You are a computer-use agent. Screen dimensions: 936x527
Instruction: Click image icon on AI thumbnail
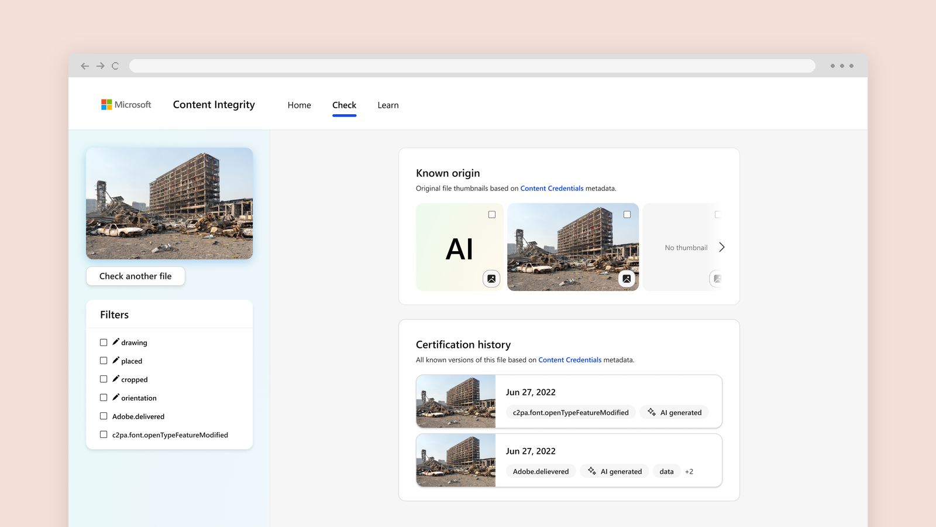tap(491, 279)
